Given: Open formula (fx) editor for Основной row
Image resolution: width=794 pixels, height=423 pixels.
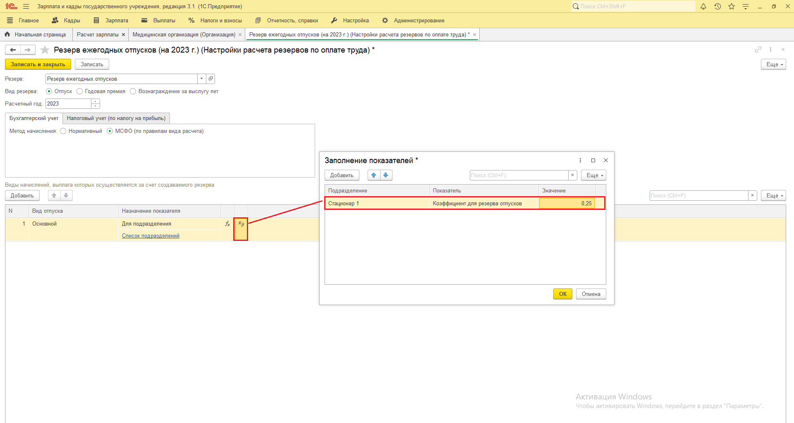Looking at the screenshot, I should tap(227, 224).
